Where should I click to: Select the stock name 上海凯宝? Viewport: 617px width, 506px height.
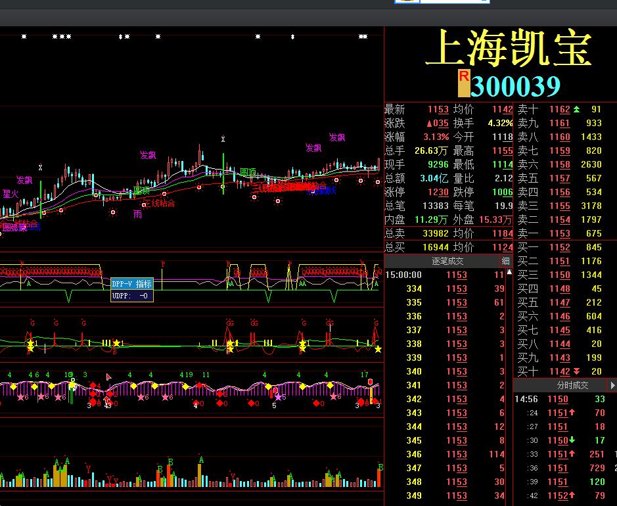[x=509, y=48]
